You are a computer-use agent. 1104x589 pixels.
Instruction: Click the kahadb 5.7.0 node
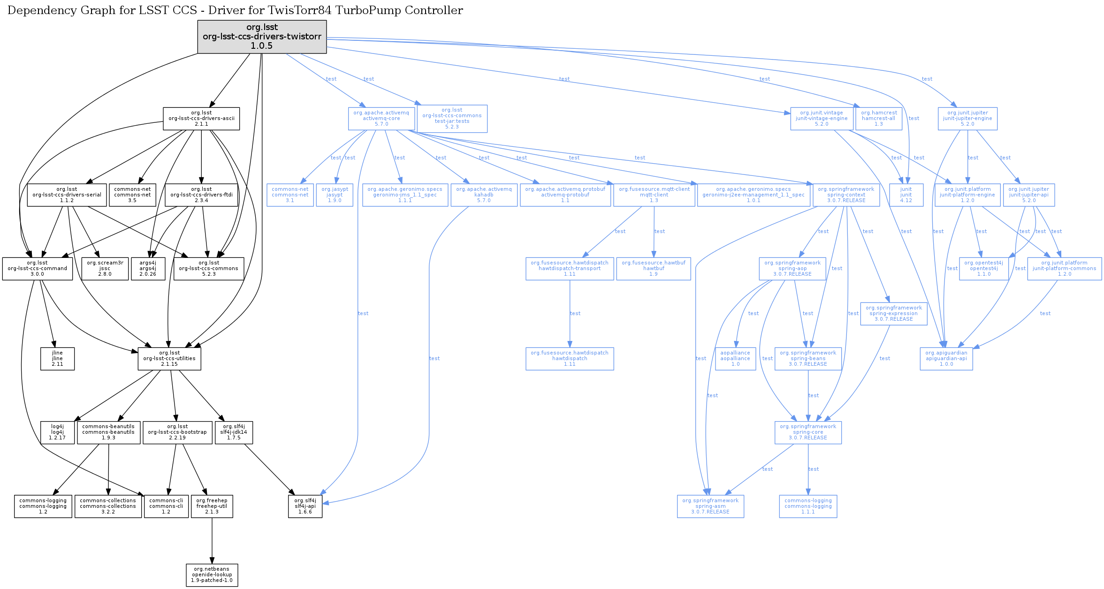pos(484,195)
